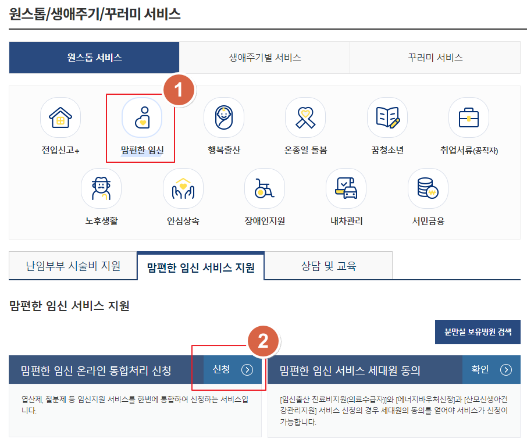Click the arrow icon beside 신청
Screen dimensions: 527x446
[x=247, y=370]
